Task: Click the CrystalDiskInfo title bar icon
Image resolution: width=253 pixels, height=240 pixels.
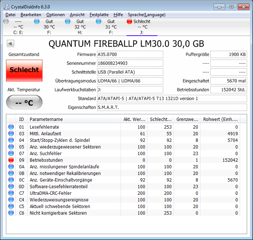Action: click(x=7, y=7)
